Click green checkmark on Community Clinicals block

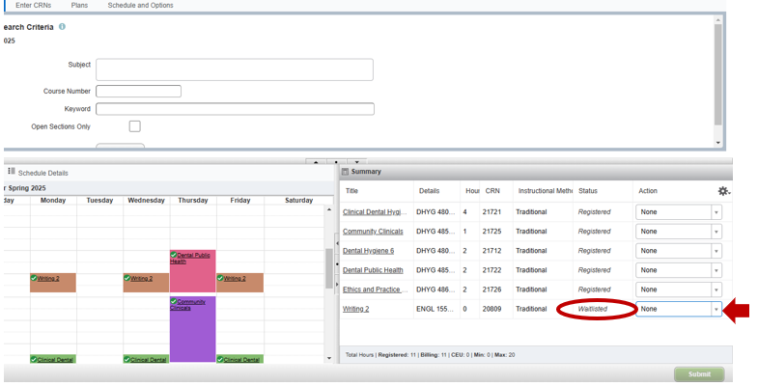click(174, 301)
